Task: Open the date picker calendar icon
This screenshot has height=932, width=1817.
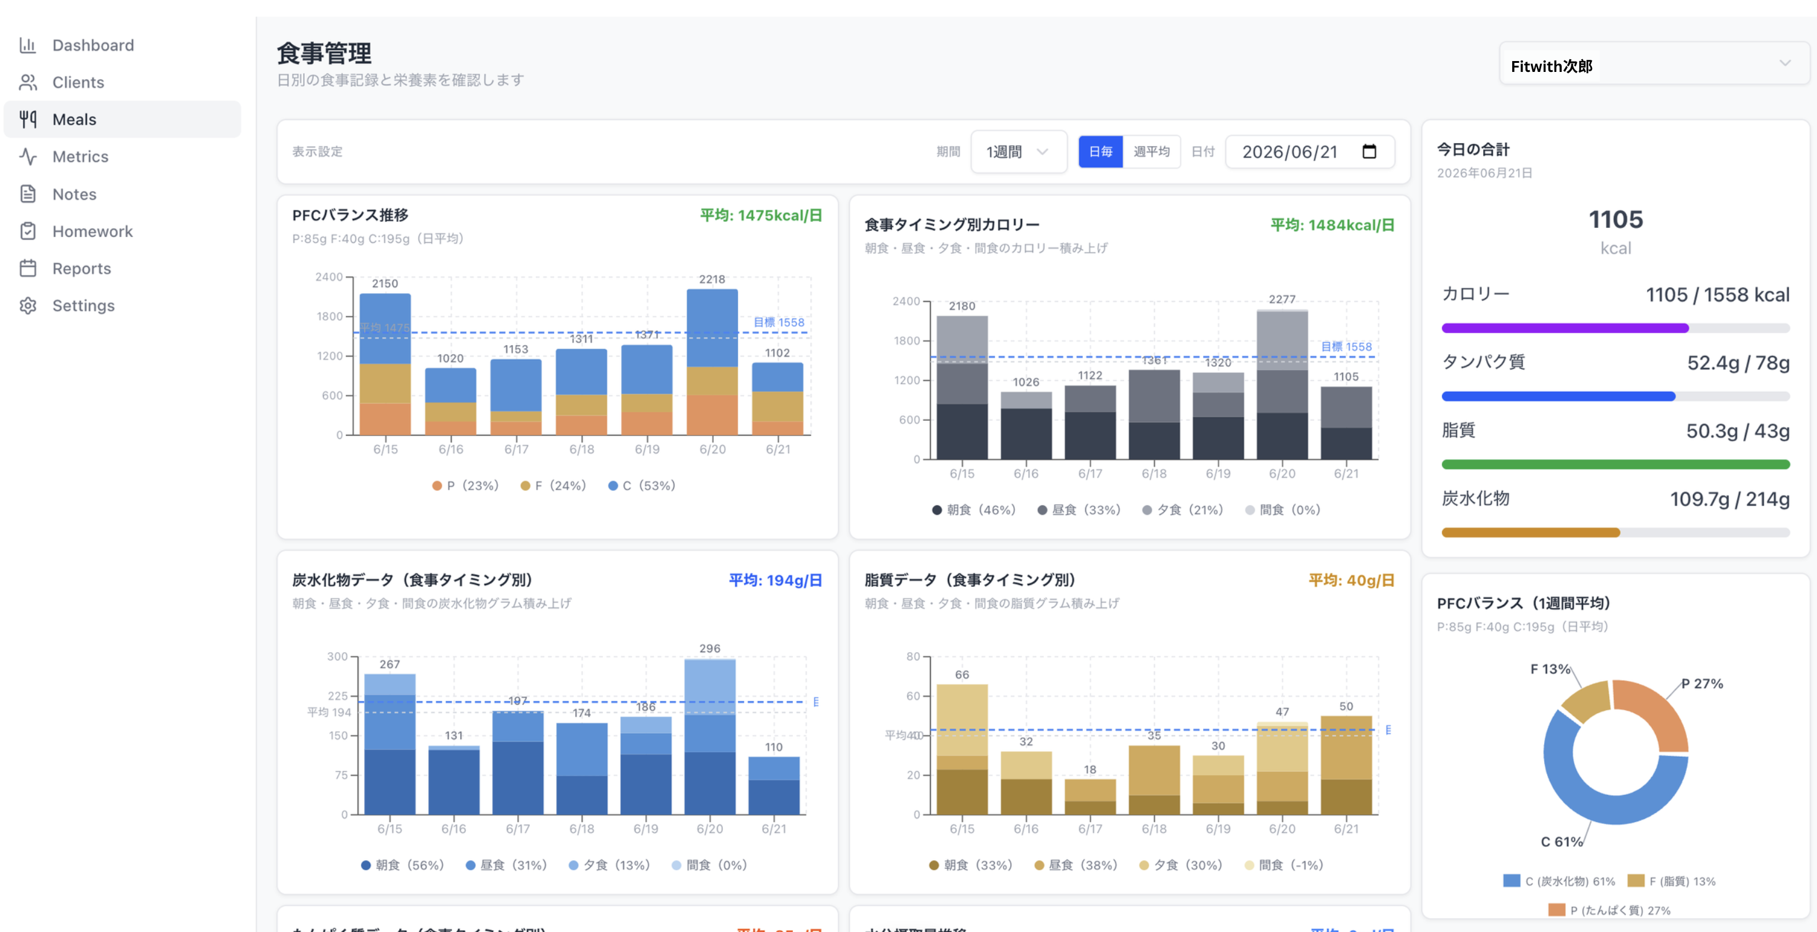Action: (1368, 152)
